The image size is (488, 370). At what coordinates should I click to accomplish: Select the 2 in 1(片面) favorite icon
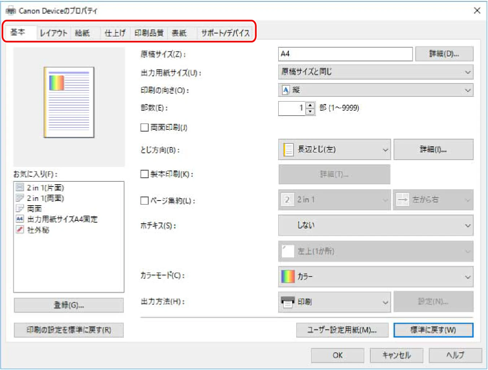(20, 187)
